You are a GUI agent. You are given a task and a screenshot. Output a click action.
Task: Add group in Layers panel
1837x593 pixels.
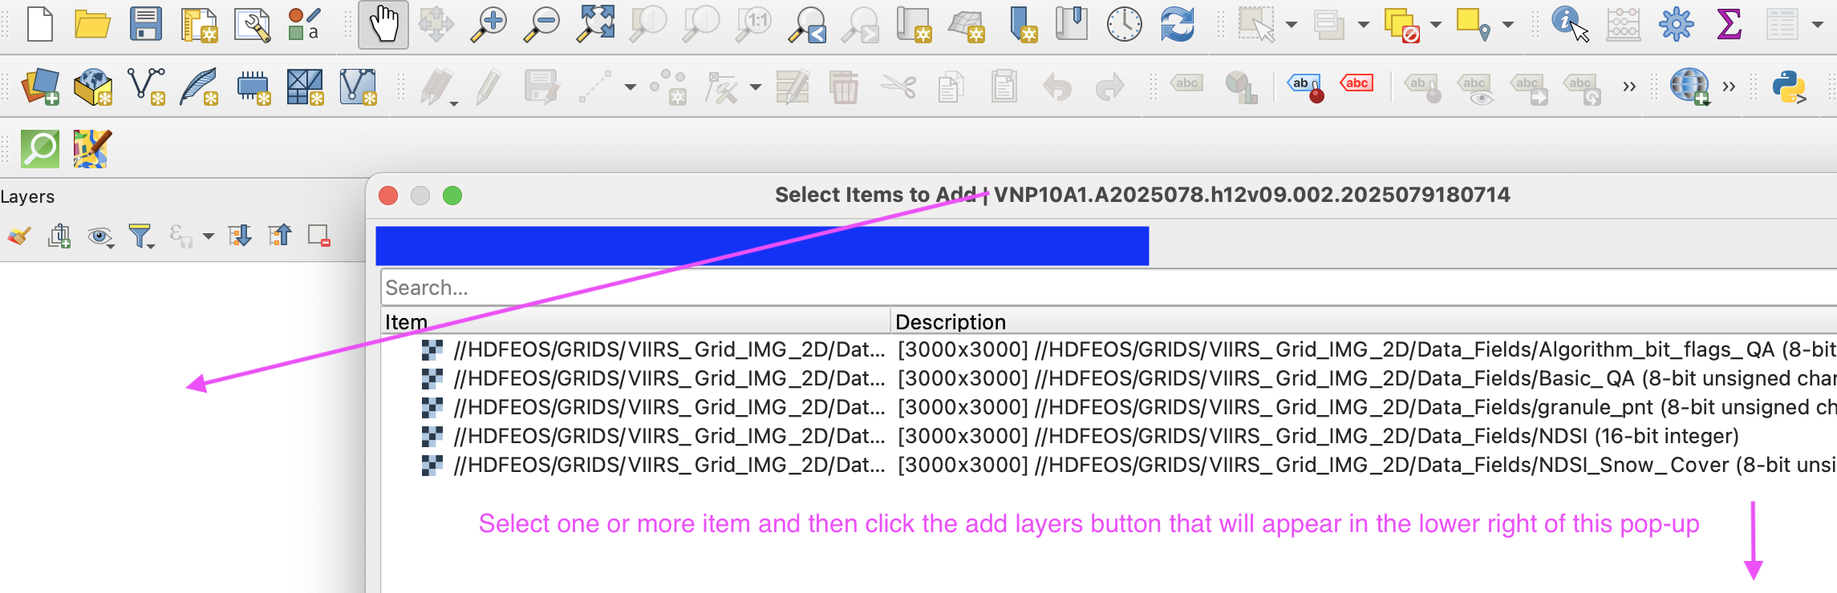(59, 236)
